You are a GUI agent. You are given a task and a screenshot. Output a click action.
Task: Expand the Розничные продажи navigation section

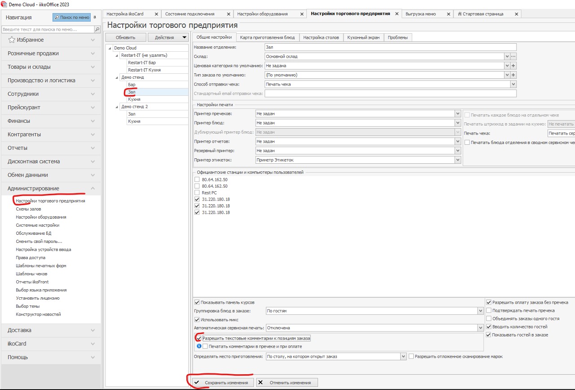tap(93, 54)
